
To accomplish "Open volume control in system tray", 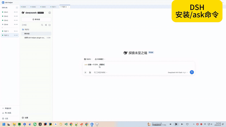I will click(x=211, y=124).
